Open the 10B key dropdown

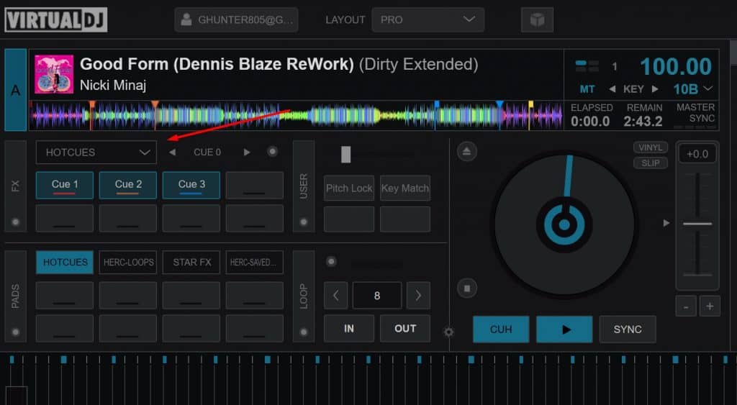[x=693, y=88]
